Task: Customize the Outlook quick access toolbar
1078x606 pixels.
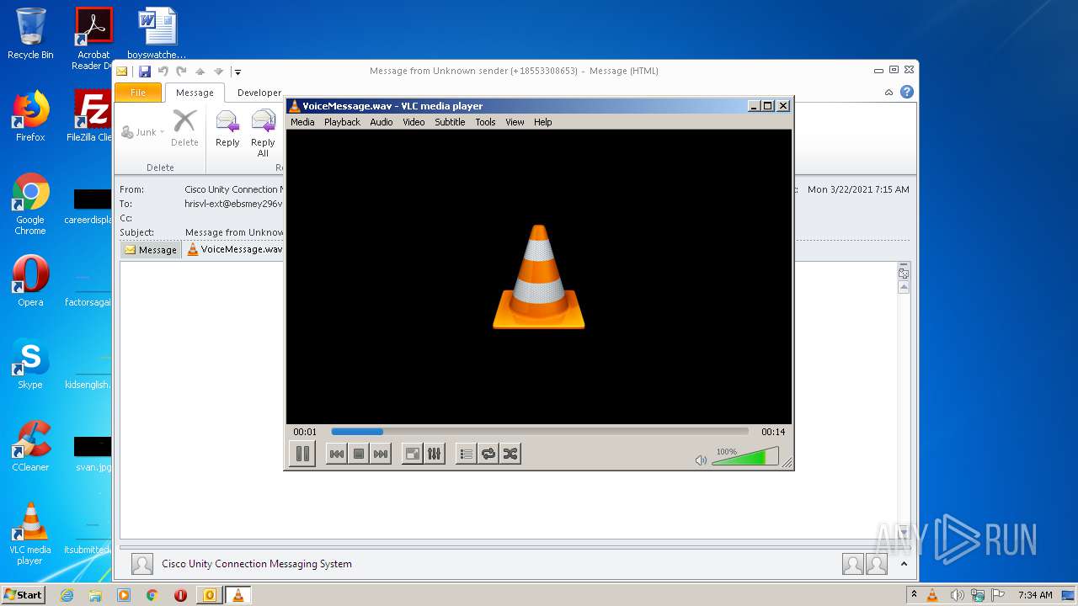Action: pyautogui.click(x=237, y=72)
